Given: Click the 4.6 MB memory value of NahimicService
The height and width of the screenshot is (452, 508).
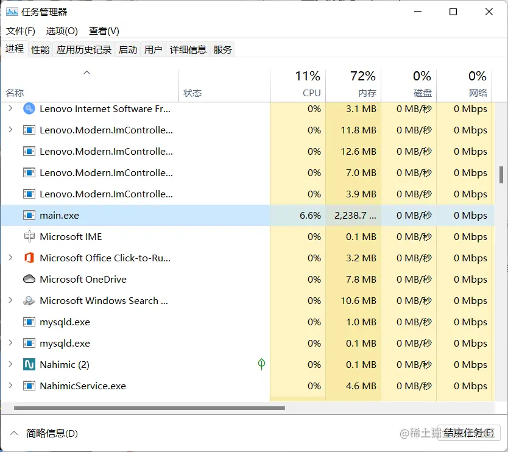Looking at the screenshot, I should coord(361,386).
